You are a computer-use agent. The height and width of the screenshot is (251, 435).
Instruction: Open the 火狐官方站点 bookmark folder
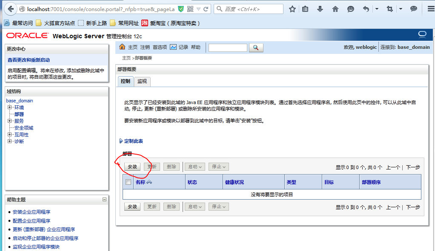coord(55,23)
